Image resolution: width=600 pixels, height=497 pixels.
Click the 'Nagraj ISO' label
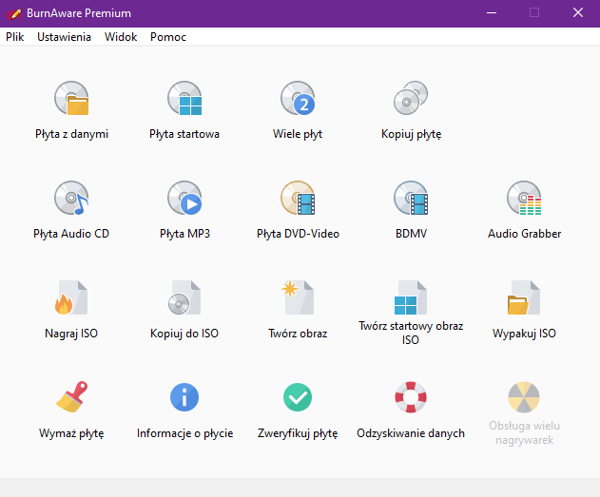[71, 334]
